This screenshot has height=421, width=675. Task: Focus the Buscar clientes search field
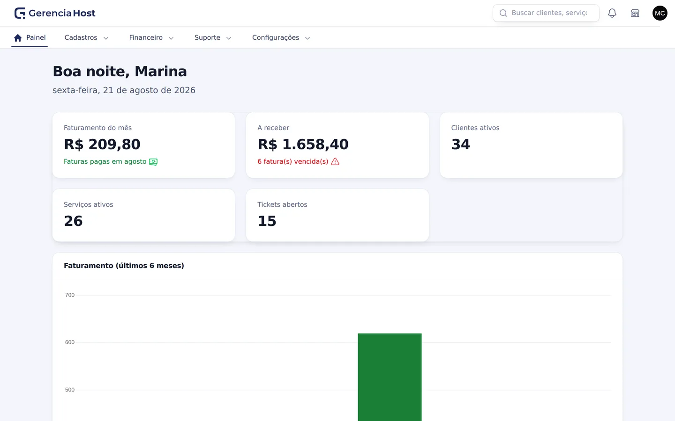(546, 13)
